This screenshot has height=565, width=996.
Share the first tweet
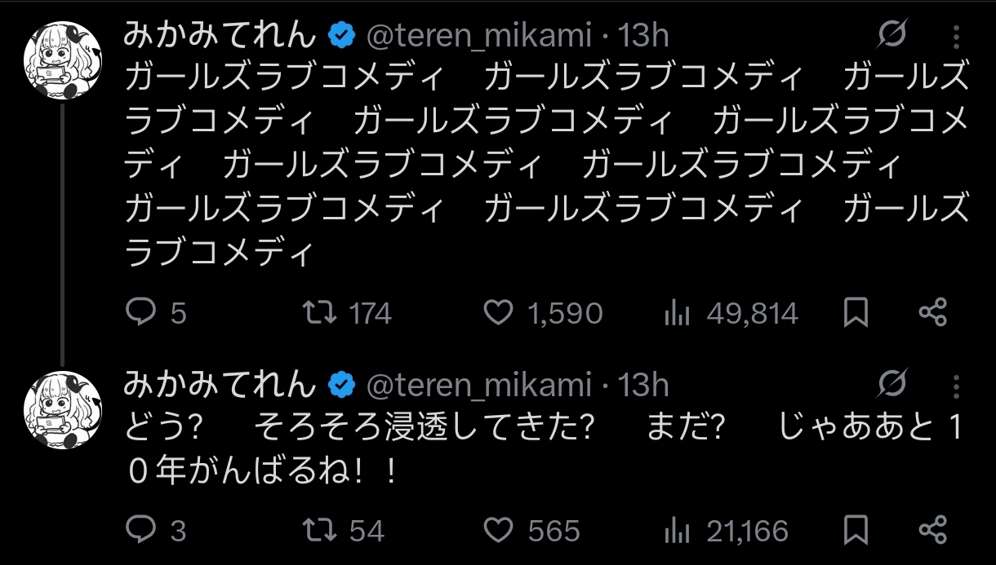(x=932, y=313)
